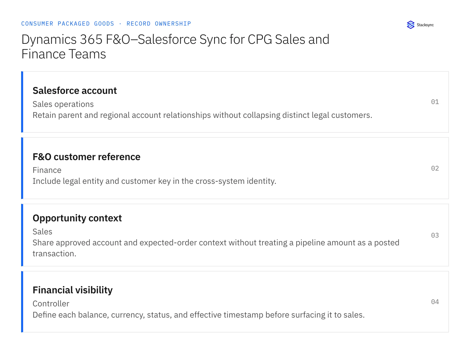Select the 'Financial visibility' card heading

click(73, 290)
